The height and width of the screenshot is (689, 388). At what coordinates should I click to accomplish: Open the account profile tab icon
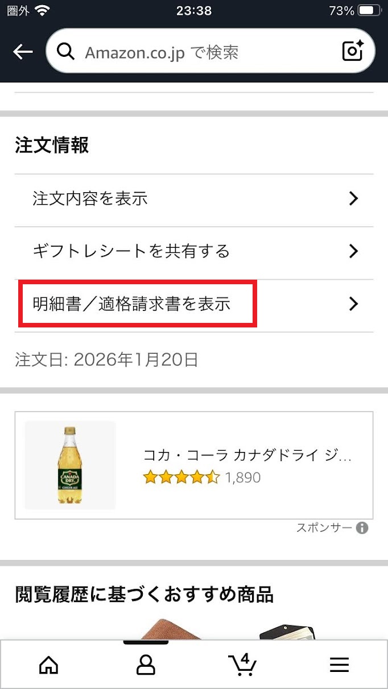[146, 665]
